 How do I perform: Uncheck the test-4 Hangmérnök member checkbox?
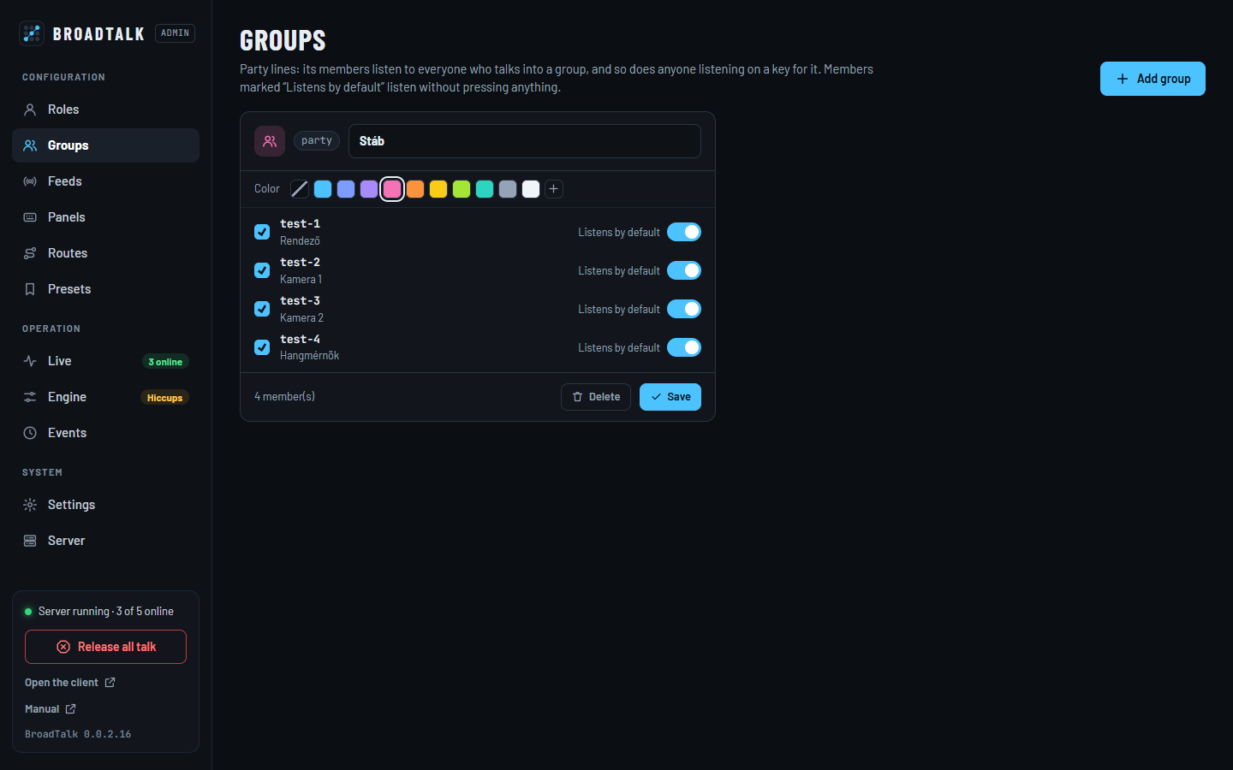coord(262,347)
